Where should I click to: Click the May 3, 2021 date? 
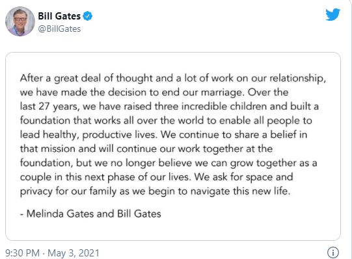74,253
